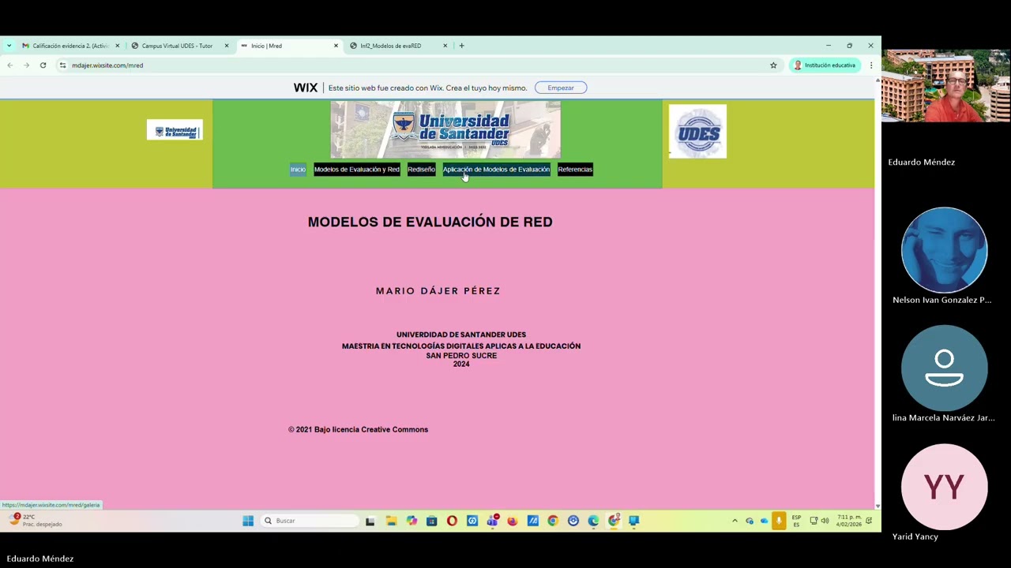The width and height of the screenshot is (1011, 568).
Task: Click the WIX logo in the banner
Action: [306, 88]
